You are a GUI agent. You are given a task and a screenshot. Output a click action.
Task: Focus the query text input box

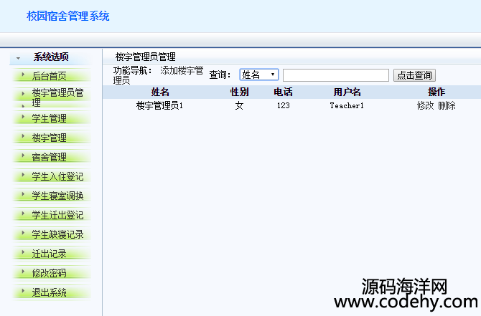coord(336,75)
